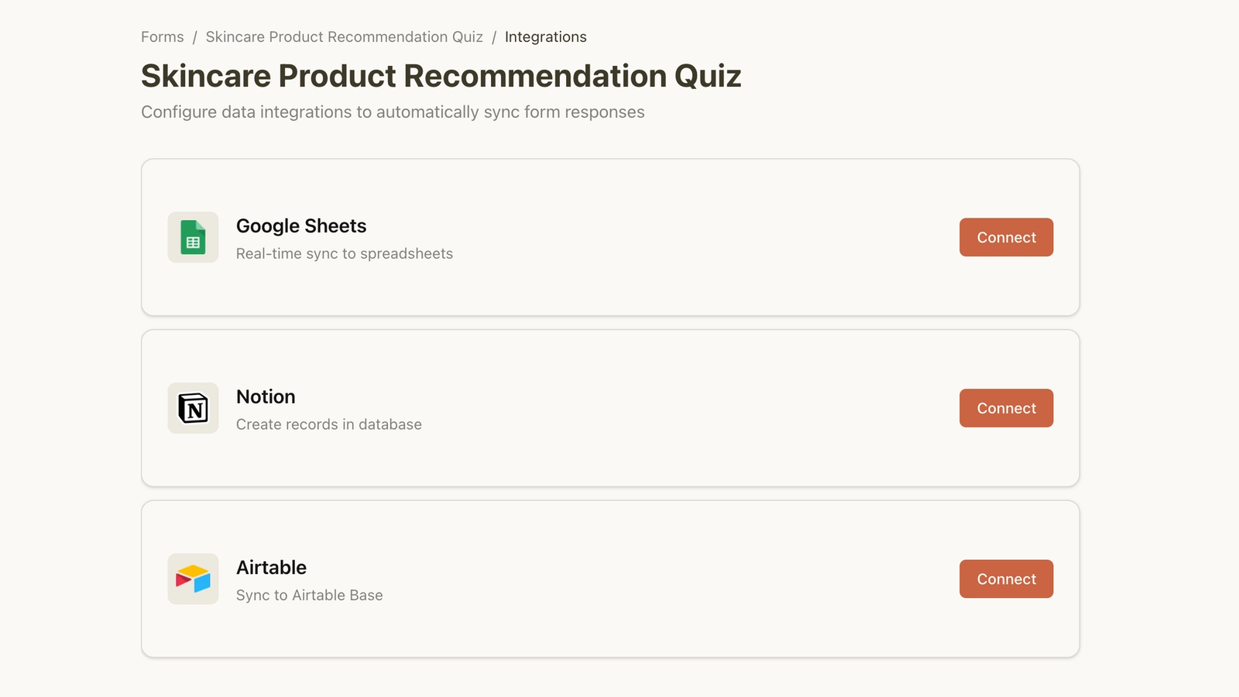Click the page heading Skincare Product Recommendation Quiz
Screen dimensions: 1239x697
[x=441, y=76]
